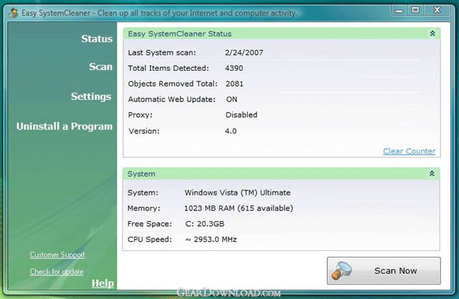Click Windows Vista (TM) Ultimate text

238,192
